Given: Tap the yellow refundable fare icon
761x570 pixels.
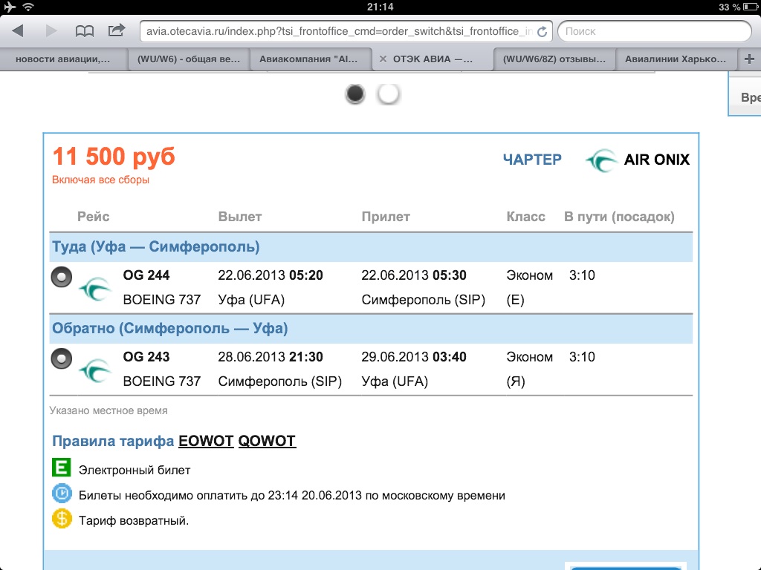Looking at the screenshot, I should 61,520.
